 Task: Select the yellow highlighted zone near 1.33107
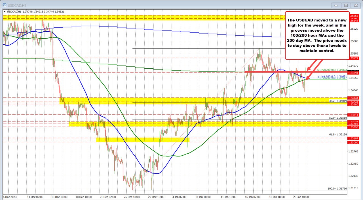tap(142, 140)
